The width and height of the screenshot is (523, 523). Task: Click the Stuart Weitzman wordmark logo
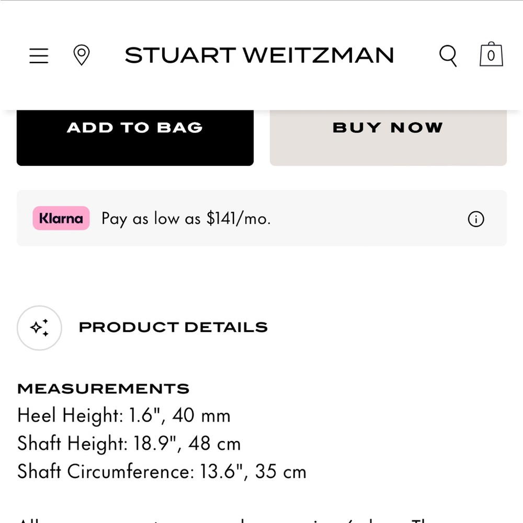(259, 55)
